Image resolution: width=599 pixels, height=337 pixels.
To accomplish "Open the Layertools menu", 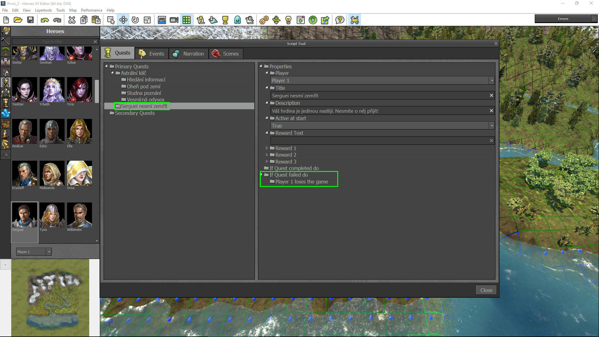I will [43, 10].
